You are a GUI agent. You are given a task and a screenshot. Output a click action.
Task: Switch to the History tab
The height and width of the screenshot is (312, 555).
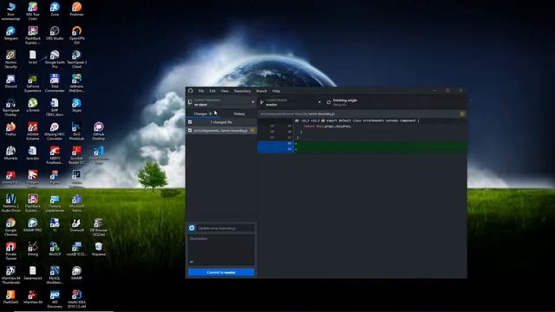239,114
